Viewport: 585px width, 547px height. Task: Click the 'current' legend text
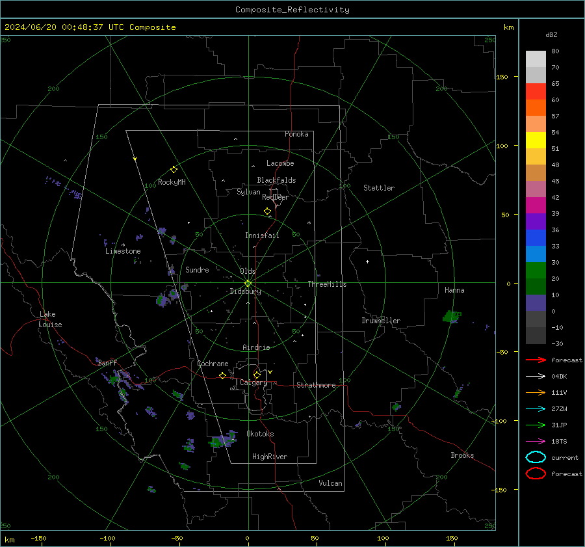(x=565, y=457)
